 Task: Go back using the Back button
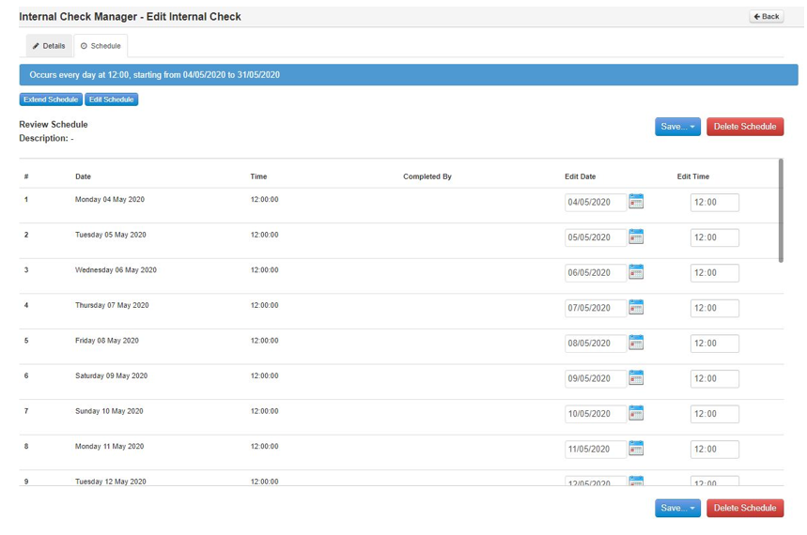(767, 17)
